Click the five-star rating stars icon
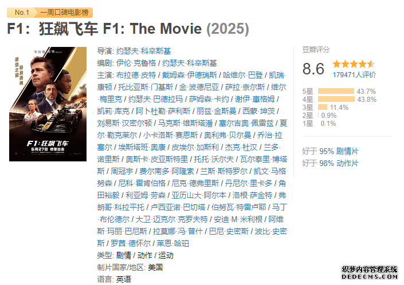The height and width of the screenshot is (285, 404). click(353, 64)
